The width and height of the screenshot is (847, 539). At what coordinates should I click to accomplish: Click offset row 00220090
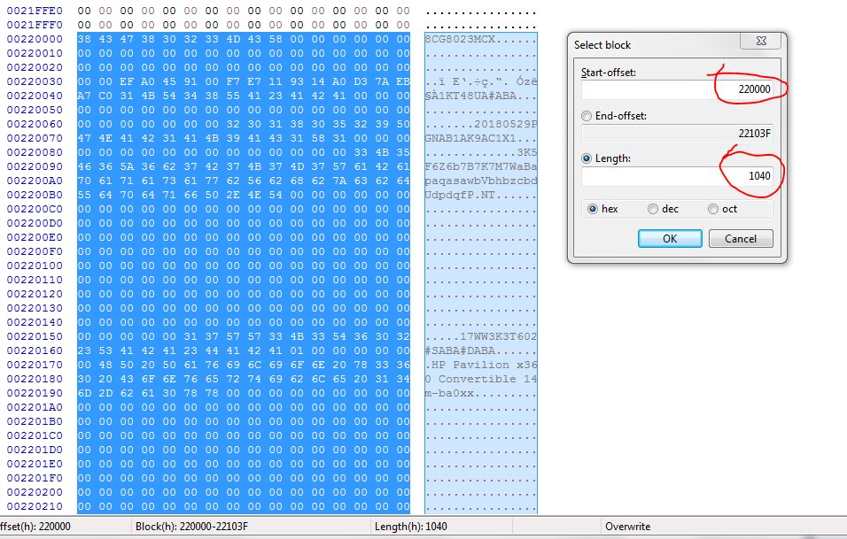pyautogui.click(x=35, y=166)
